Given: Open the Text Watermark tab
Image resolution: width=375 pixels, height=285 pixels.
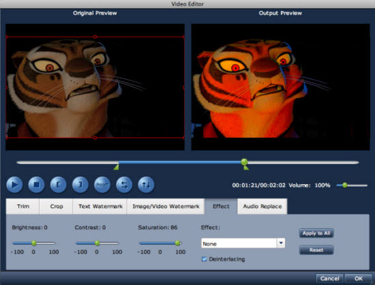Looking at the screenshot, I should click(100, 207).
